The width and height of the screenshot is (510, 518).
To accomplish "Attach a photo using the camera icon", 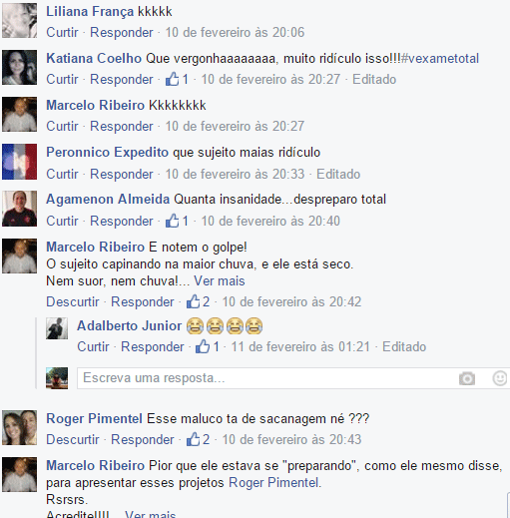I will coord(467,378).
